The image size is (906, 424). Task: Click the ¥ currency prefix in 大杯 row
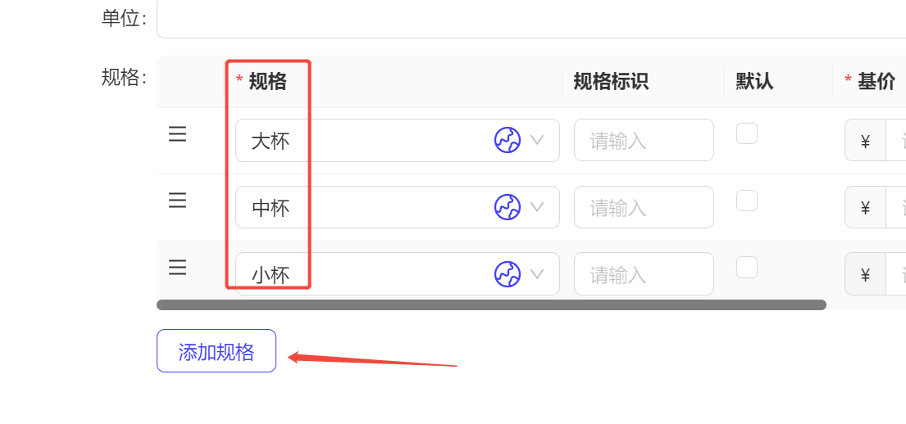point(865,140)
